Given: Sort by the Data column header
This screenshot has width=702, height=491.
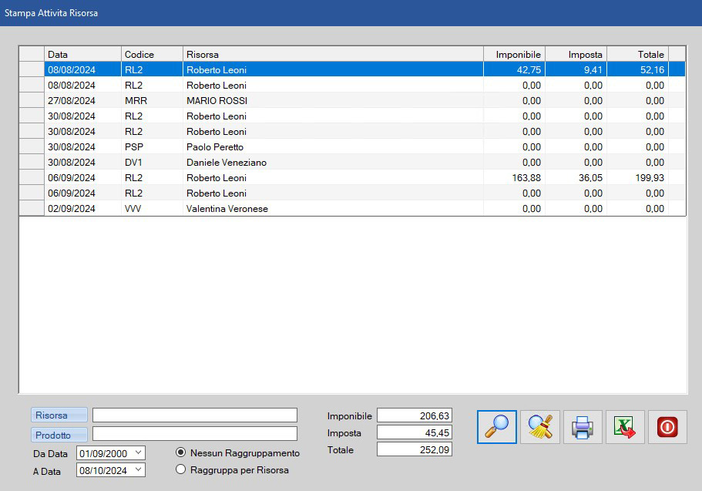Looking at the screenshot, I should [x=82, y=54].
